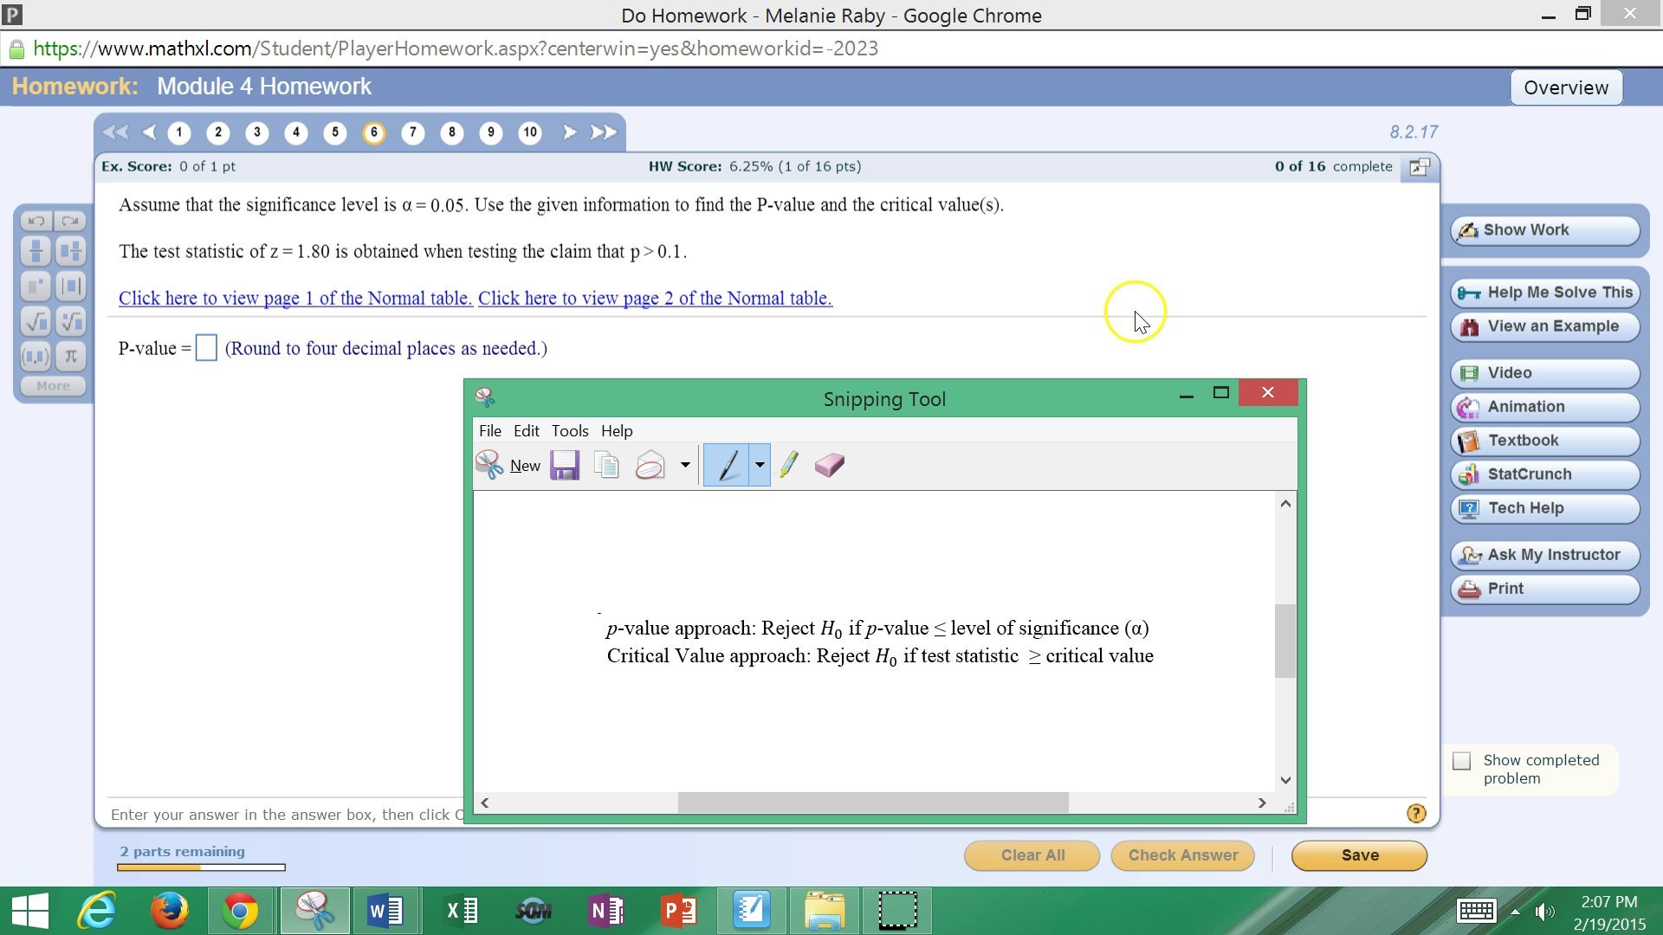Insert a square root from the math palette

[36, 320]
